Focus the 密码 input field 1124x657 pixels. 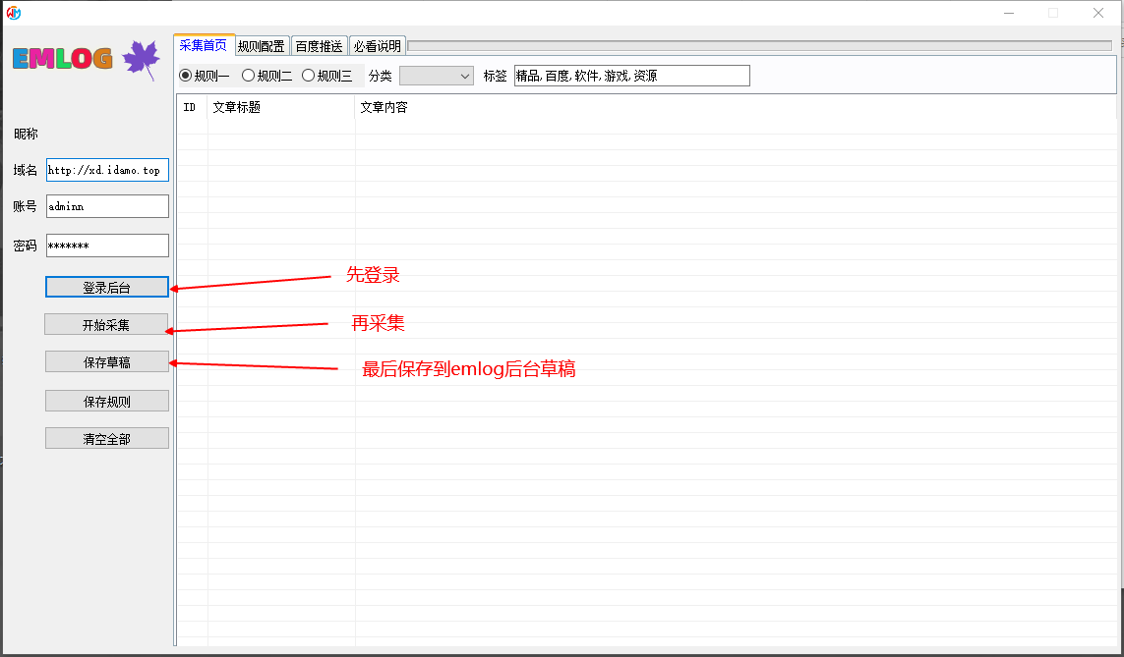[x=107, y=246]
